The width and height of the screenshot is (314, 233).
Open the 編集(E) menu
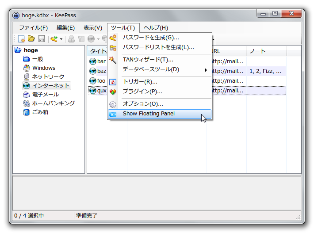pos(66,28)
